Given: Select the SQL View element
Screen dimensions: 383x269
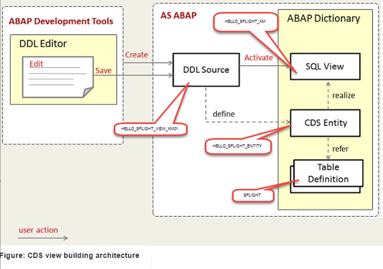Looking at the screenshot, I should click(324, 66).
